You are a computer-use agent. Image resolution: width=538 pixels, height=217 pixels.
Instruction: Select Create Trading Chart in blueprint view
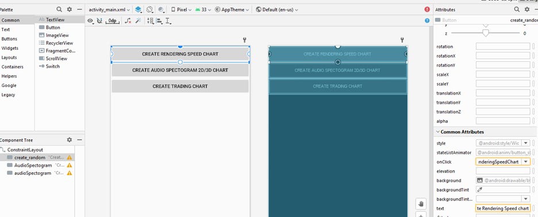(x=337, y=86)
